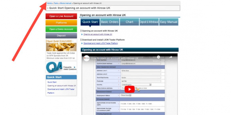Select the 50K - 100K annual income radio
Screen dimensions: 231x115
(137, 104)
